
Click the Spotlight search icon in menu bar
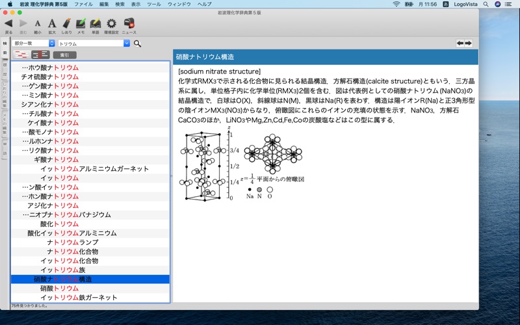coord(486,5)
